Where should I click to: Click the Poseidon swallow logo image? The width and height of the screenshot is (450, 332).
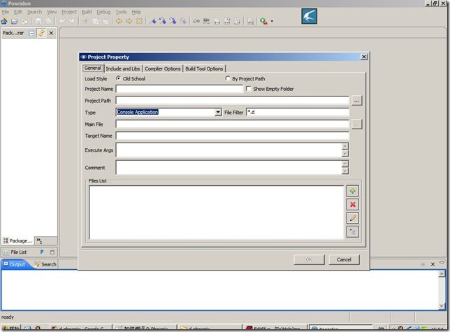(309, 16)
